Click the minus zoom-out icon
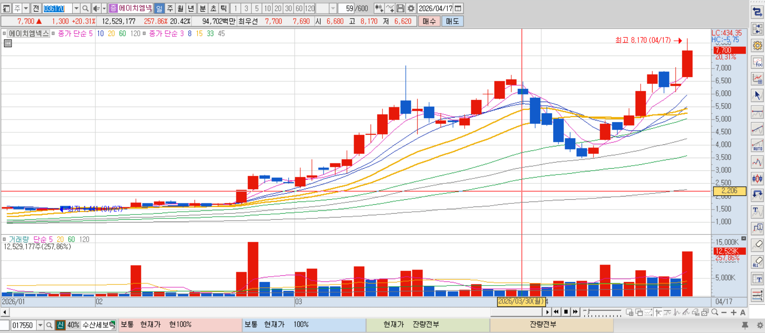 pos(724,312)
